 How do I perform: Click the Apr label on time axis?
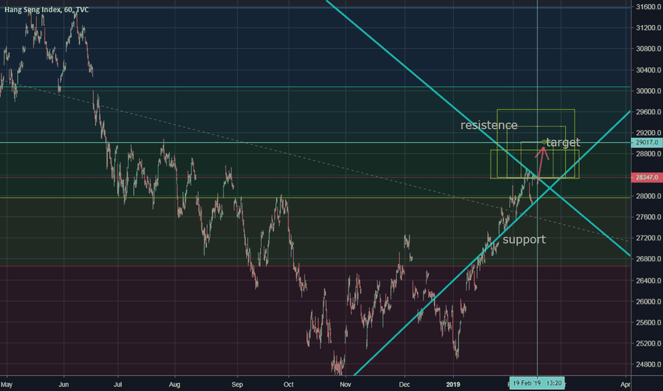click(625, 385)
